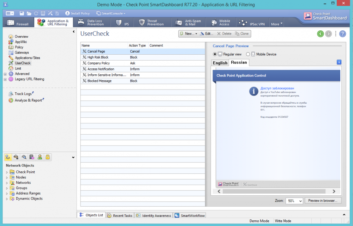Expand the Check Point objects folder
The image size is (353, 226).
(7, 172)
